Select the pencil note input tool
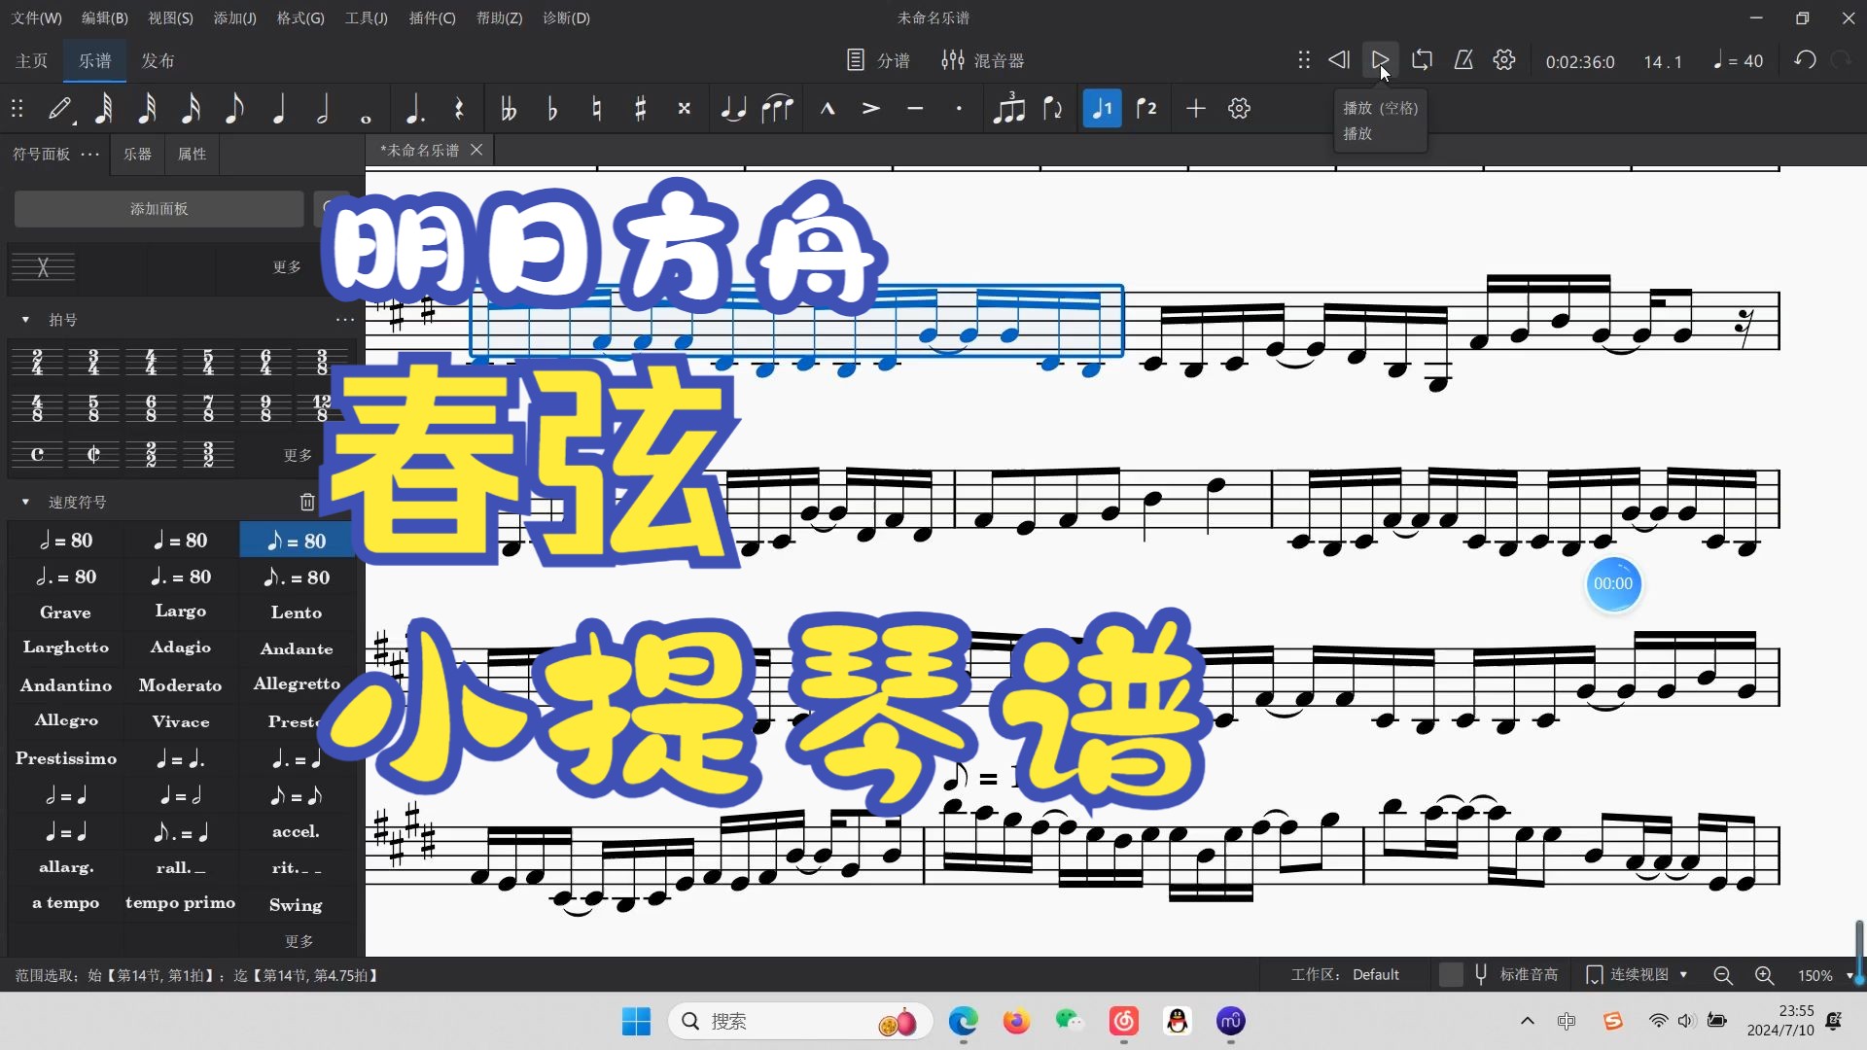 [x=60, y=109]
